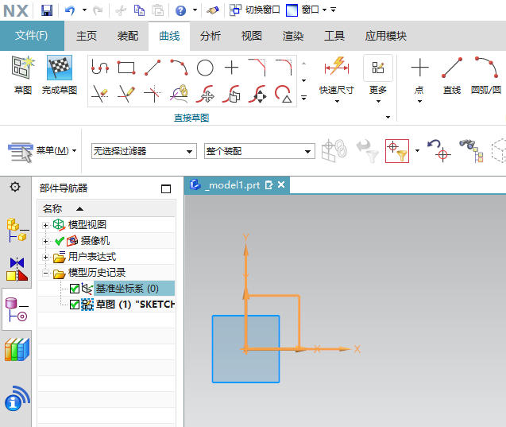Screen dimensions: 506x427
Task: Expand the 摄像机 tree node
Action: (x=45, y=241)
